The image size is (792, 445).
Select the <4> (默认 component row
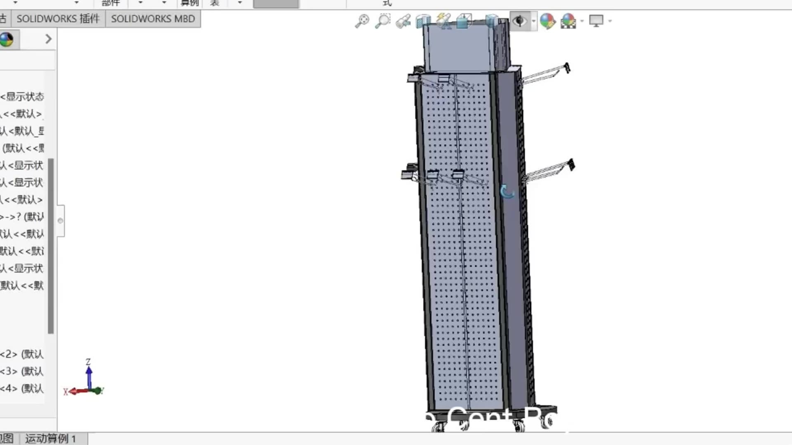coord(22,389)
